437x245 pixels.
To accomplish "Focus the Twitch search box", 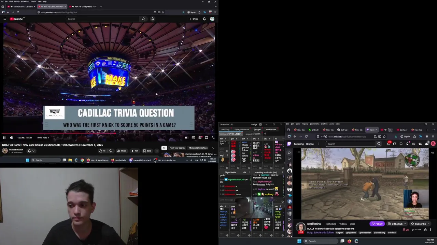I will pyautogui.click(x=351, y=144).
